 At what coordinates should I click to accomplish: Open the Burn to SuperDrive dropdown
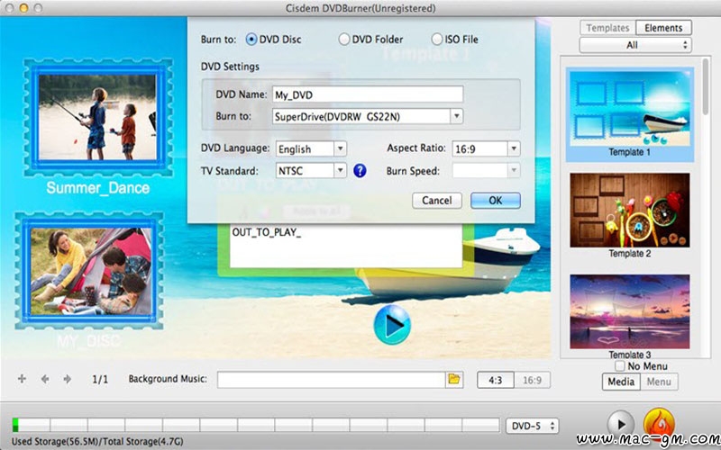pyautogui.click(x=368, y=117)
